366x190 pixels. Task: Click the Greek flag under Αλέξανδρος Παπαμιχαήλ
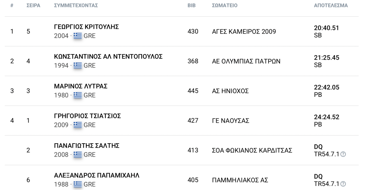coord(78,185)
